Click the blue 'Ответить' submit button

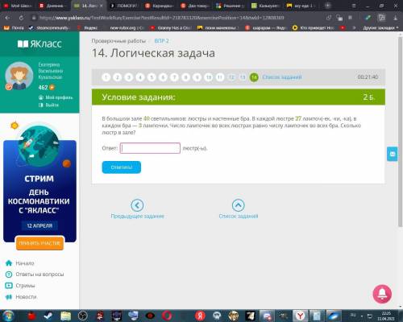[122, 167]
